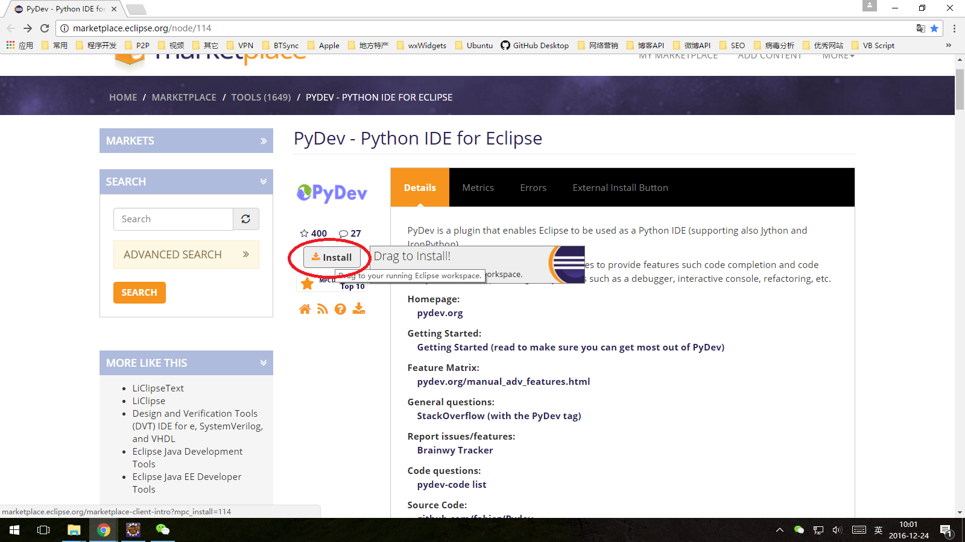
Task: Click the orange download icon
Action: point(359,308)
